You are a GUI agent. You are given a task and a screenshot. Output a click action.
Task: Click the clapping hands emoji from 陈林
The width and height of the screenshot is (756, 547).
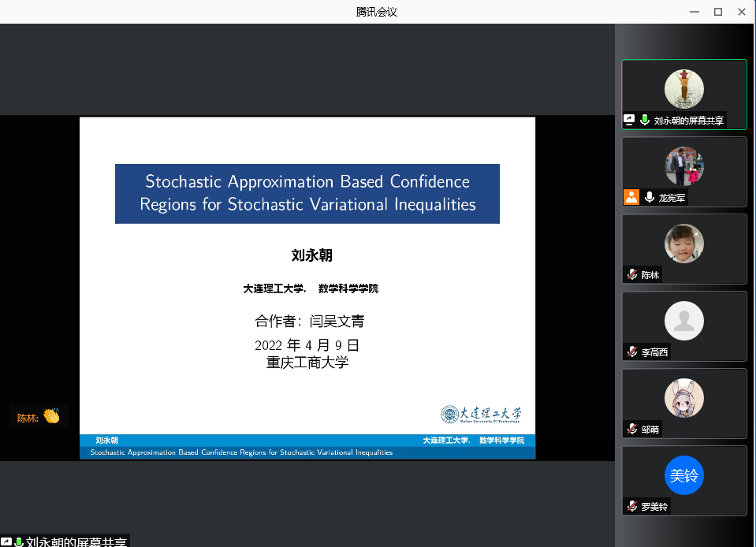point(51,417)
